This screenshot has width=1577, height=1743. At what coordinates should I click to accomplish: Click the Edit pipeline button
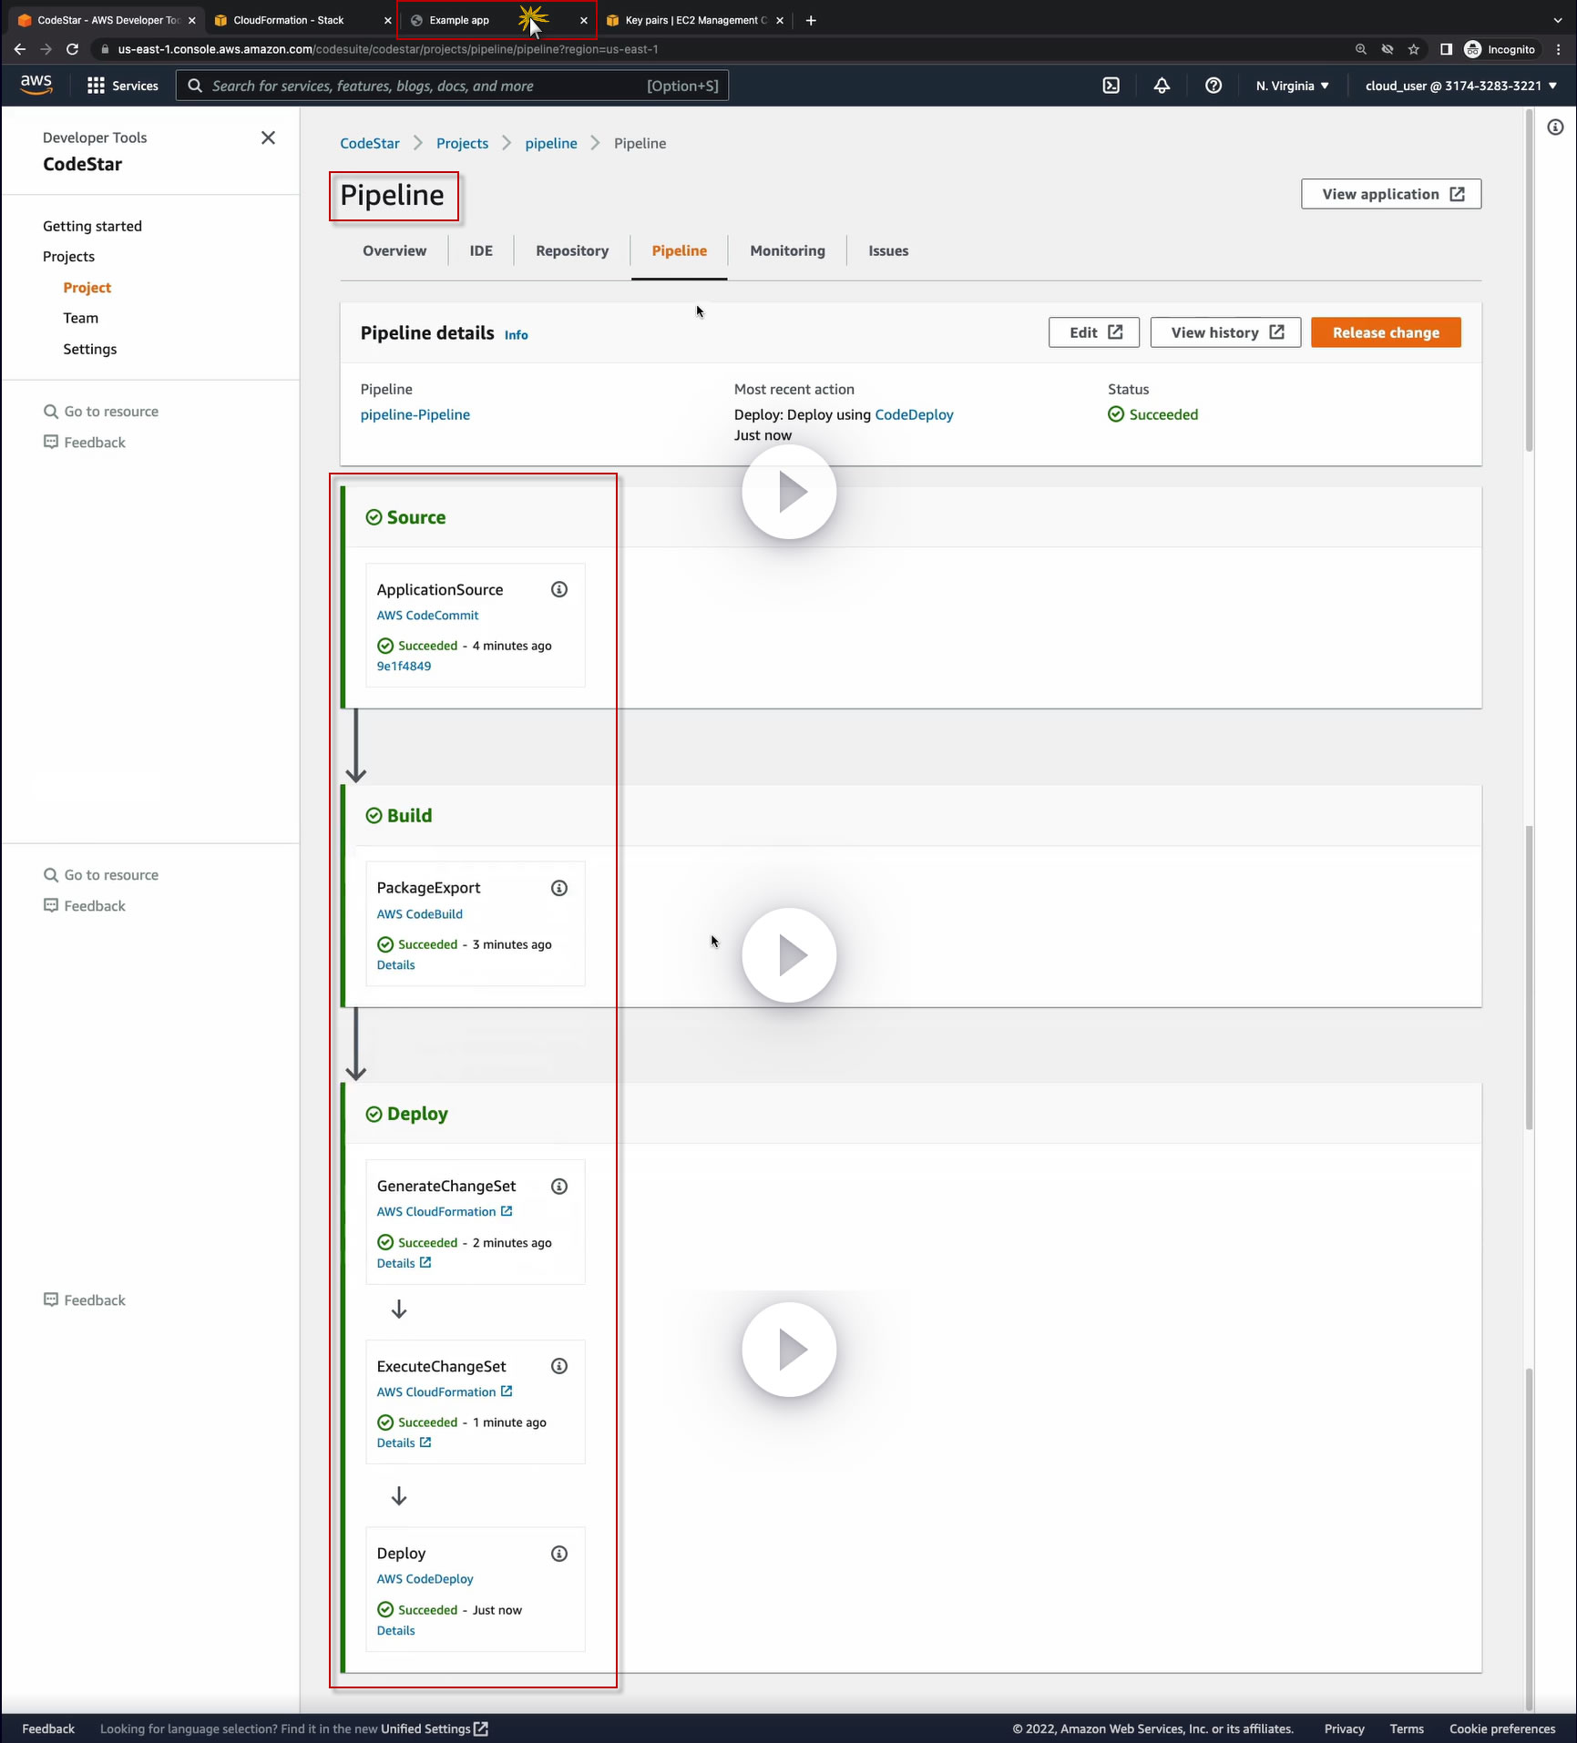(1094, 332)
